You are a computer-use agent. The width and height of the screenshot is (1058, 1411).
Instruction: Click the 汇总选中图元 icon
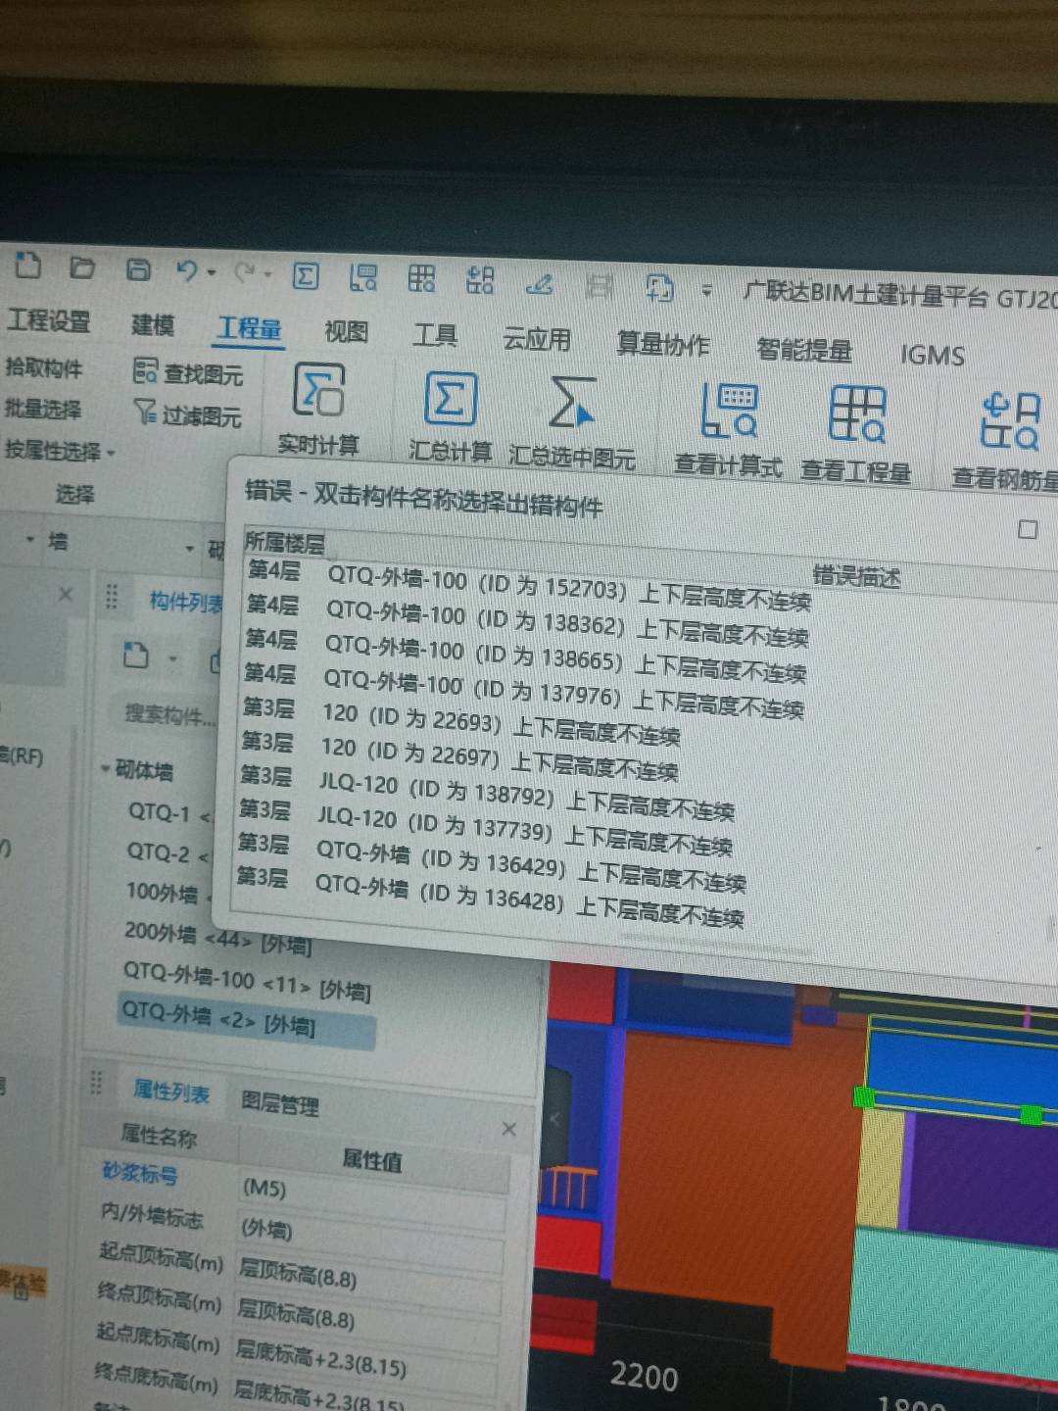coord(571,404)
